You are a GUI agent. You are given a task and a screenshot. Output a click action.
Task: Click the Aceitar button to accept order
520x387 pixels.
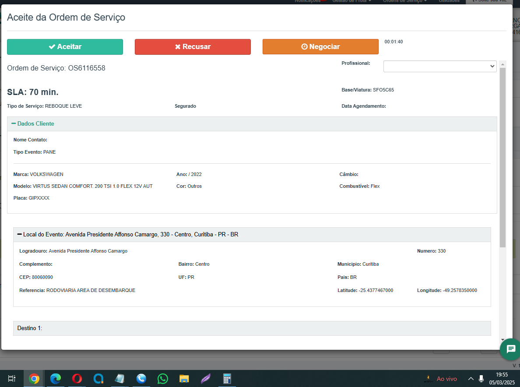tap(65, 47)
